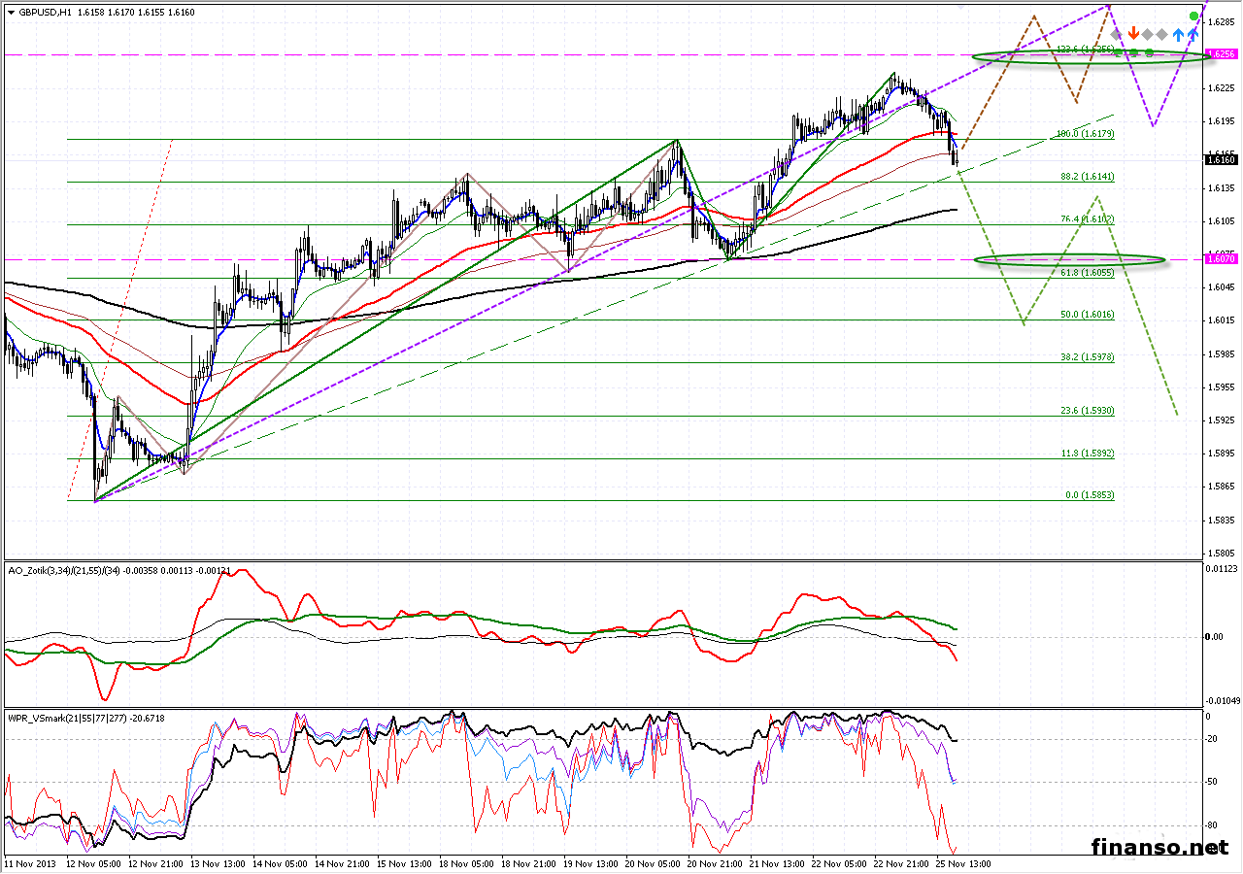Click the leftmost gray diamond signal icon

point(1117,34)
